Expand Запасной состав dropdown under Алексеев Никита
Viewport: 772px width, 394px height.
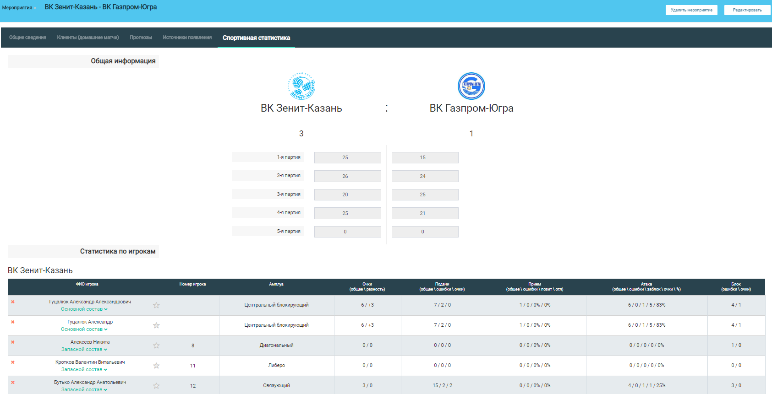(84, 350)
